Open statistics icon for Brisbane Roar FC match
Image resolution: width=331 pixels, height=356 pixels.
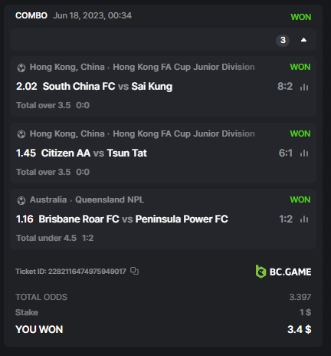[x=304, y=219]
